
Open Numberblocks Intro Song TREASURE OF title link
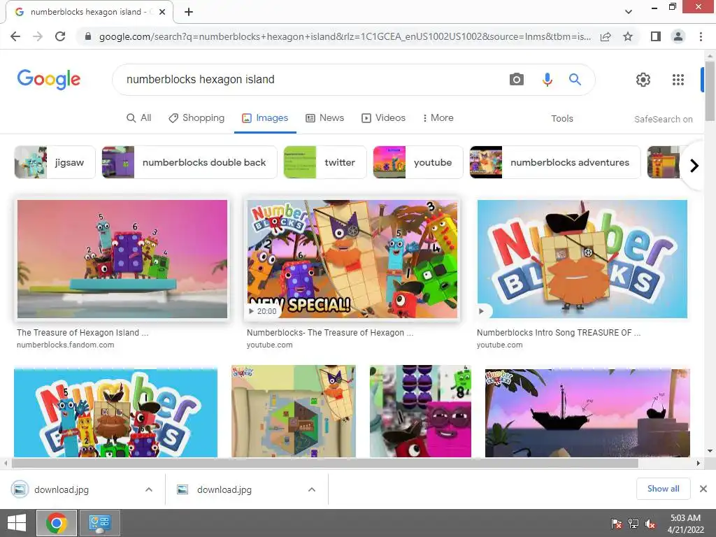(559, 332)
